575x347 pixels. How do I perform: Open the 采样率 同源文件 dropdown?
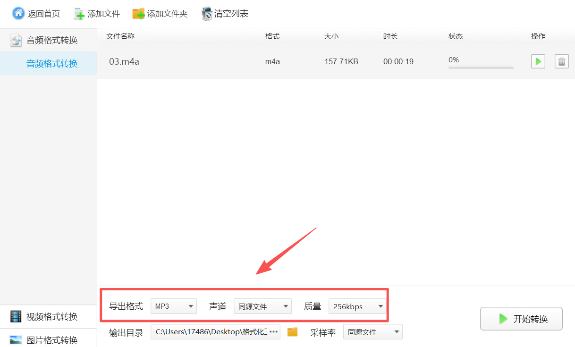tap(373, 332)
